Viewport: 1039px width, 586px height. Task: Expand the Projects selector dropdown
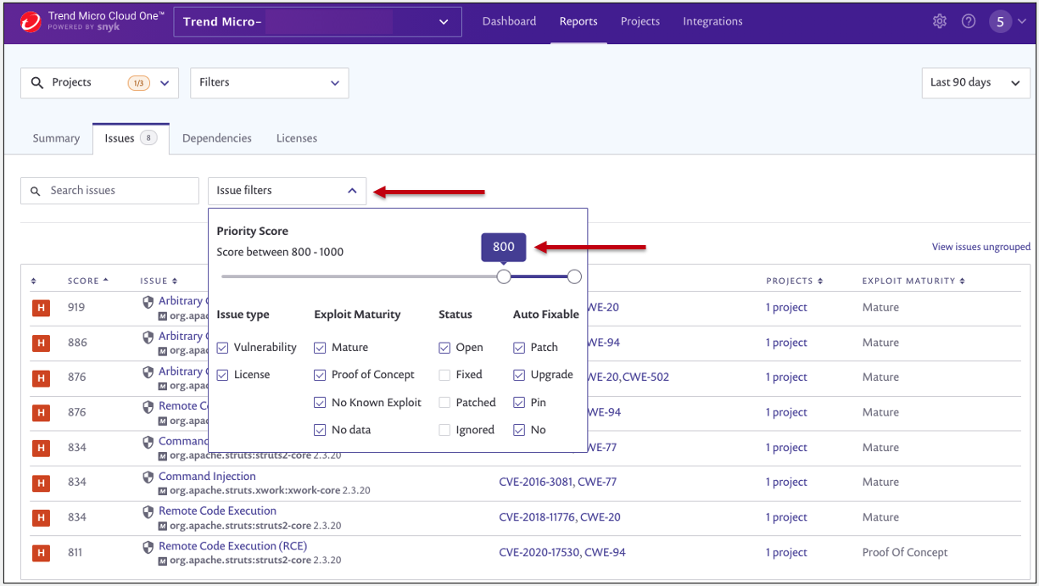click(x=99, y=83)
